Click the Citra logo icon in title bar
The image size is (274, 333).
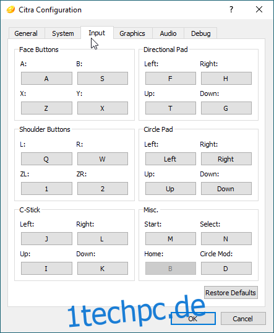pyautogui.click(x=11, y=10)
